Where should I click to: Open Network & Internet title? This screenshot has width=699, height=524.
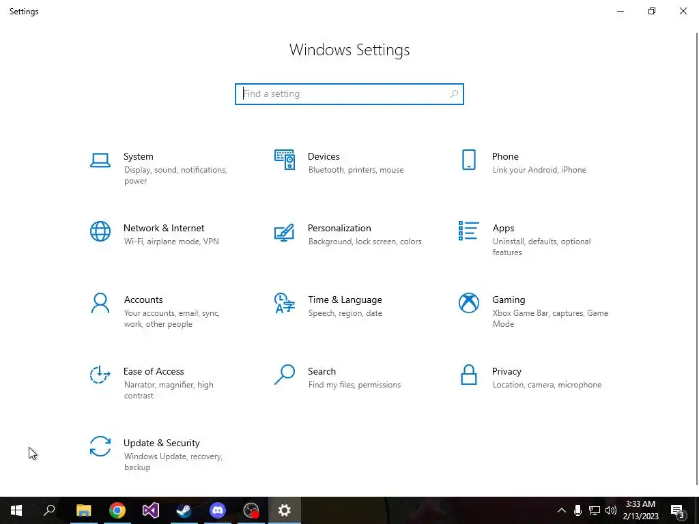point(164,228)
